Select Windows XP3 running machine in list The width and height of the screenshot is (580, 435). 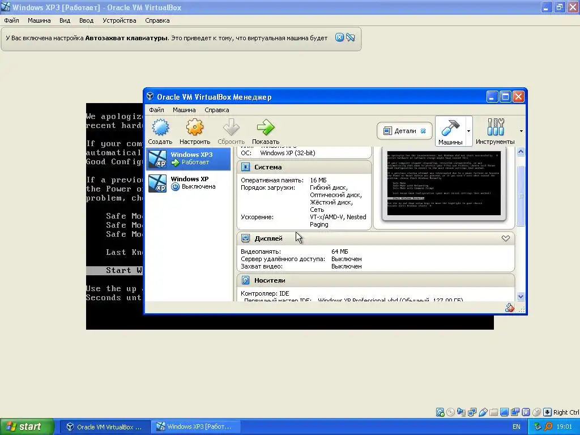pyautogui.click(x=189, y=159)
